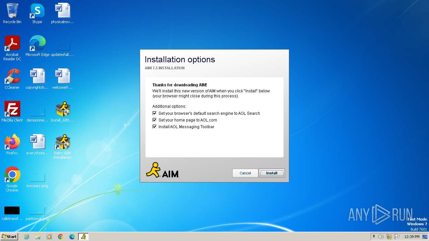This screenshot has height=241, width=429.
Task: Select the Google Chrome desktop shortcut
Action: click(x=12, y=179)
